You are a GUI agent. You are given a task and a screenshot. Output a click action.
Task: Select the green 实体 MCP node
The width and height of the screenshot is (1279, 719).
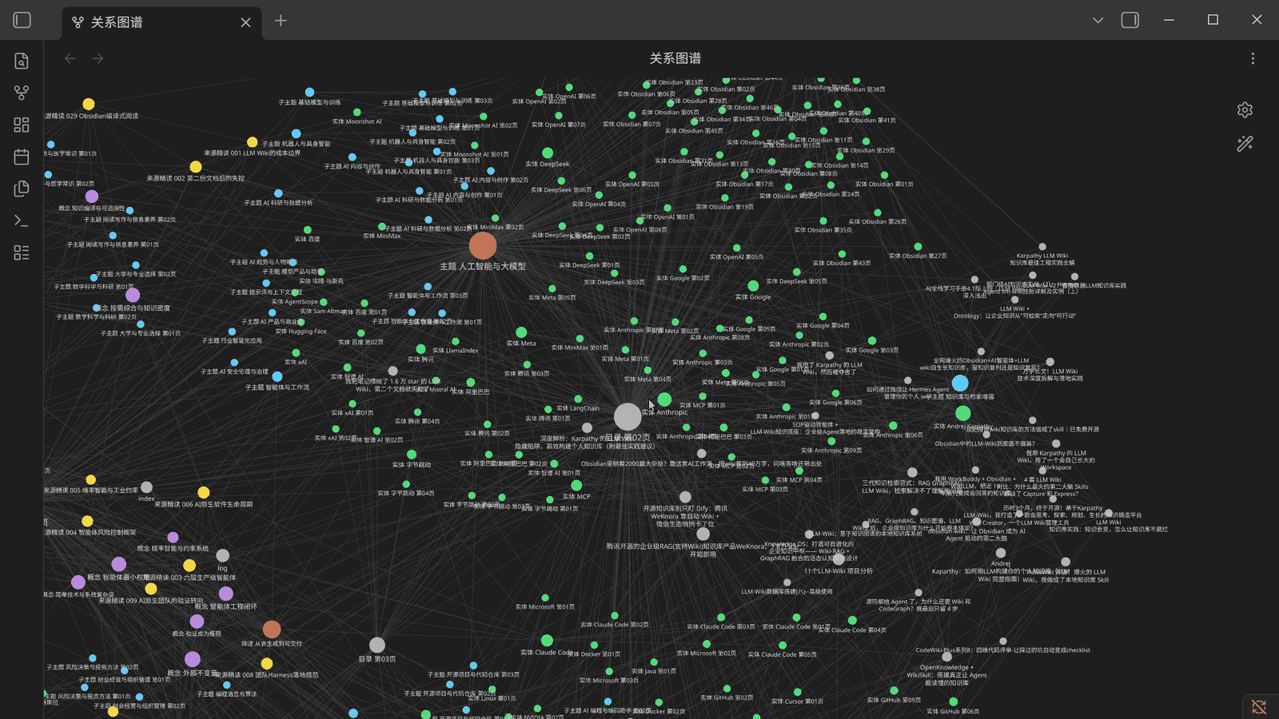[x=576, y=485]
